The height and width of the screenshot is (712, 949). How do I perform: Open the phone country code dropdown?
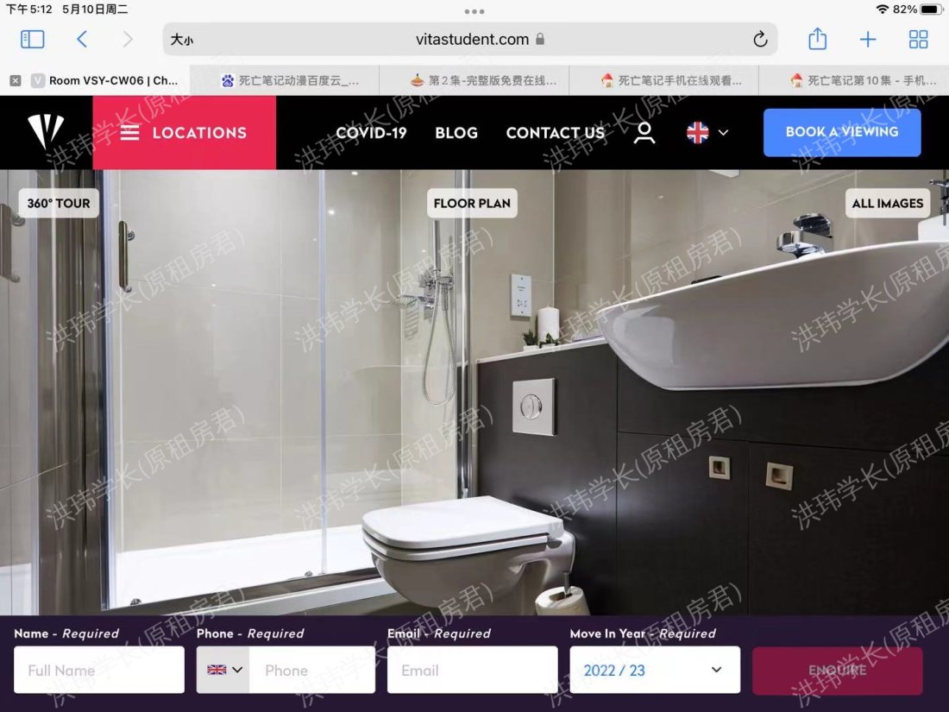click(224, 670)
